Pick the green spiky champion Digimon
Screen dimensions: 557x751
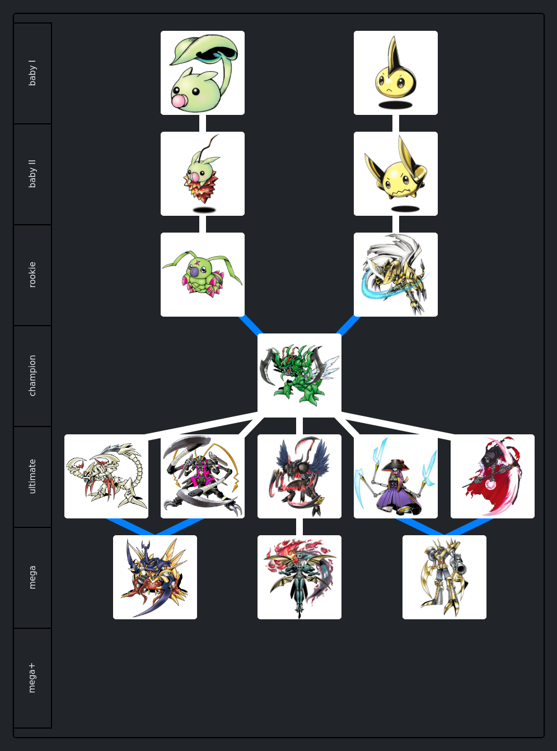(x=299, y=375)
